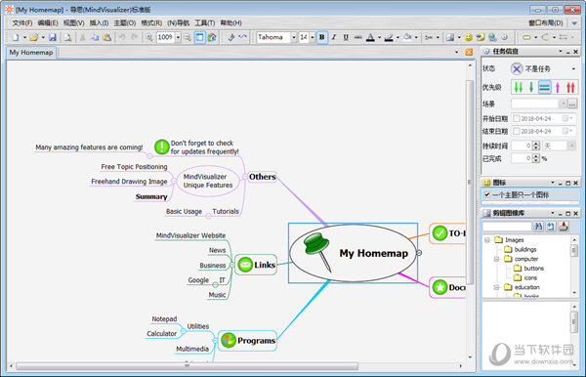
Task: Set priority to high pink arrow
Action: (558, 88)
